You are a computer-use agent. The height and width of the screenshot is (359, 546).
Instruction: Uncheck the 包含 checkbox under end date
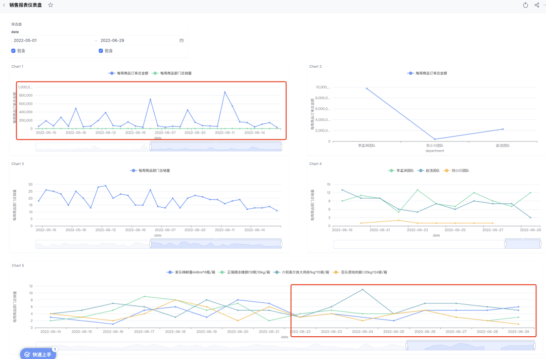[x=101, y=51]
